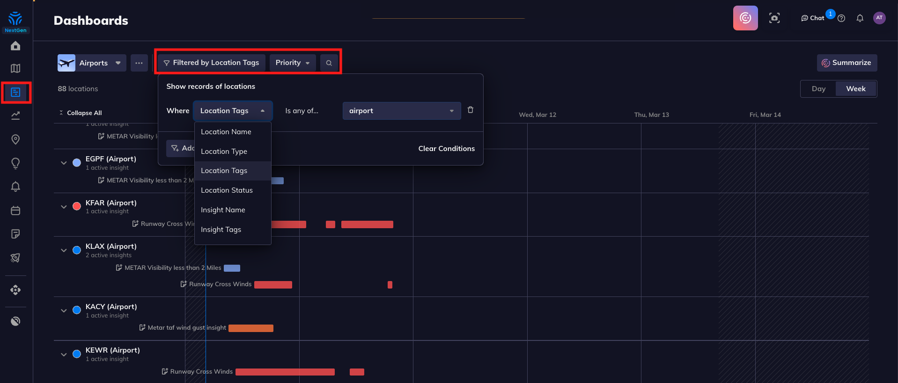Viewport: 898px width, 383px height.
Task: Open the Insights lightbulb icon in sidebar
Action: [15, 163]
